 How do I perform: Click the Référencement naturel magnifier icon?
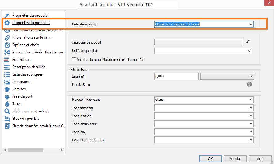click(7, 111)
